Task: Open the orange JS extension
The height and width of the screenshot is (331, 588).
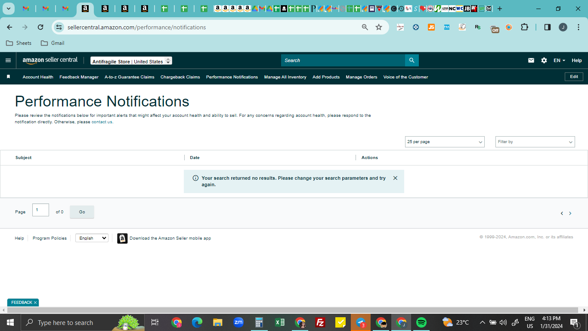Action: tap(431, 27)
